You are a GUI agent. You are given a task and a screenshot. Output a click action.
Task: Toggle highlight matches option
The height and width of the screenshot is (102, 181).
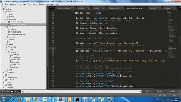click(x=19, y=92)
